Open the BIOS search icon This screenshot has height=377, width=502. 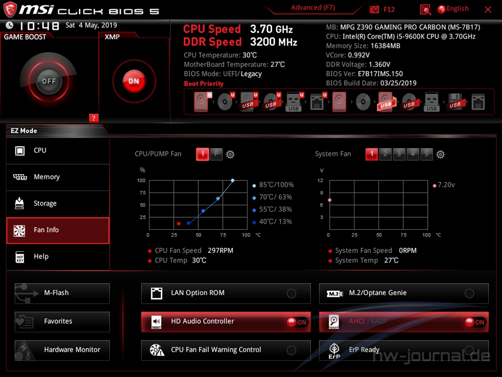coord(425,9)
